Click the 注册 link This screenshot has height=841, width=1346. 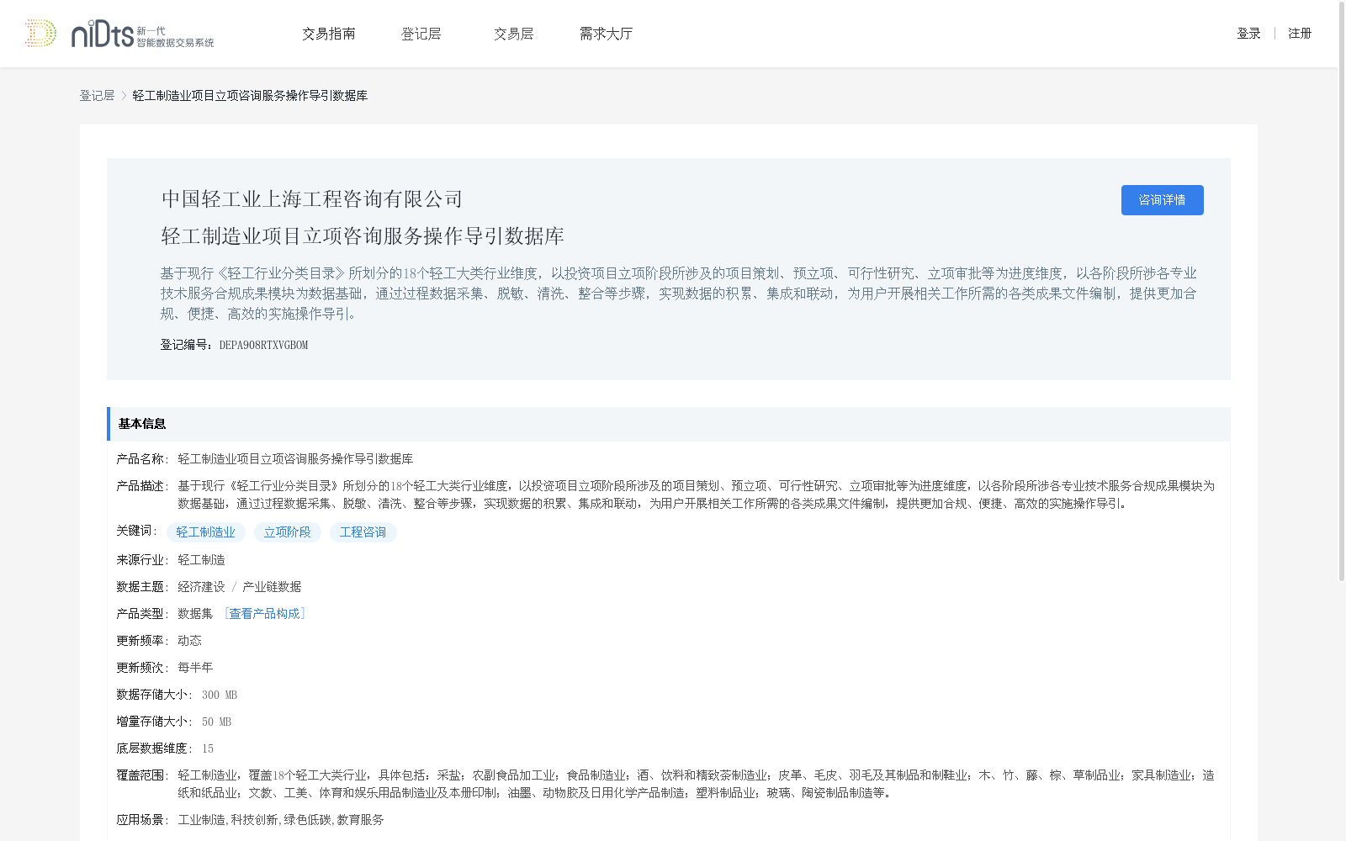point(1300,34)
